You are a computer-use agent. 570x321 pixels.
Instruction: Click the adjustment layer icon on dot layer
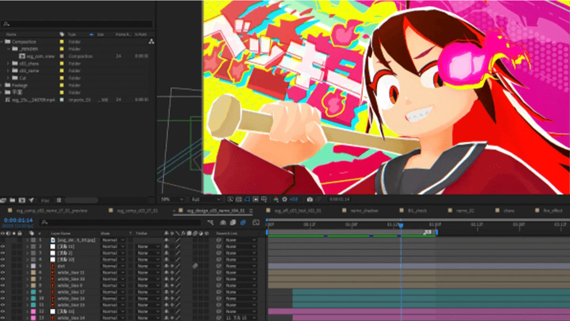(195, 266)
